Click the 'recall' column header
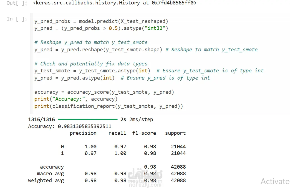Viewport: 290px width, 188px height. 117,133
